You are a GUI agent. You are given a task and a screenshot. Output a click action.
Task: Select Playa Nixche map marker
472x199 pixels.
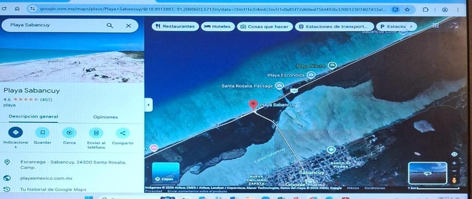click(x=332, y=66)
